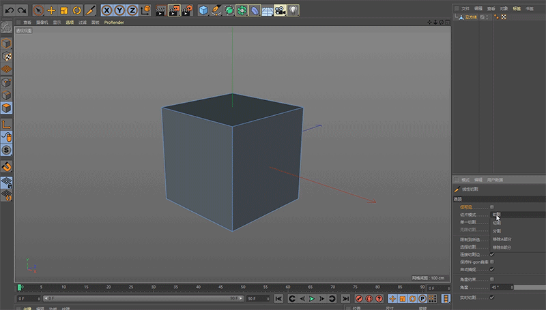Select the workplane orange grid icon
This screenshot has height=310, width=546.
pyautogui.click(x=6, y=69)
